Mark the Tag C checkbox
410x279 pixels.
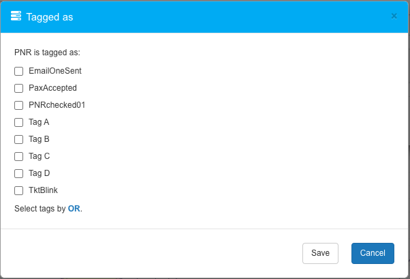19,156
